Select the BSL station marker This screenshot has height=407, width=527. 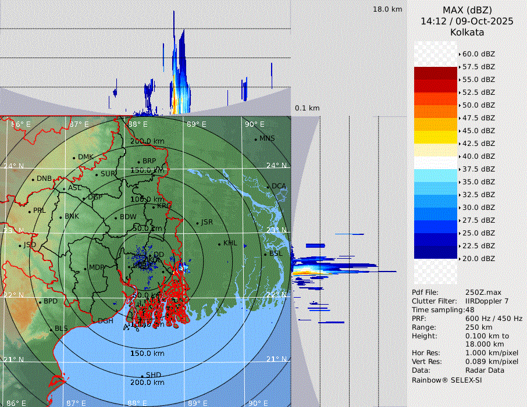click(x=265, y=254)
